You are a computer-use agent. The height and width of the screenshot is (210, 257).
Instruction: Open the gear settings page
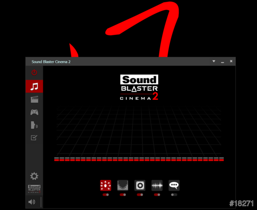point(34,176)
